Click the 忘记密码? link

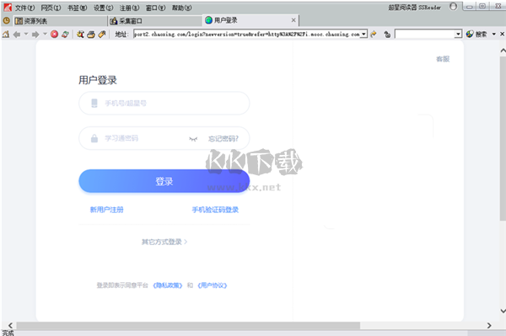point(223,139)
